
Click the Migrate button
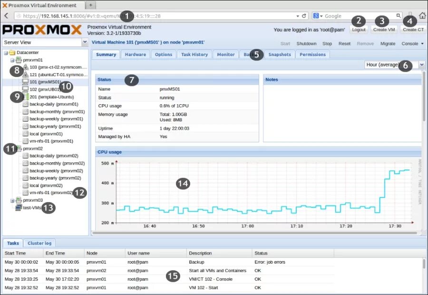coord(388,44)
